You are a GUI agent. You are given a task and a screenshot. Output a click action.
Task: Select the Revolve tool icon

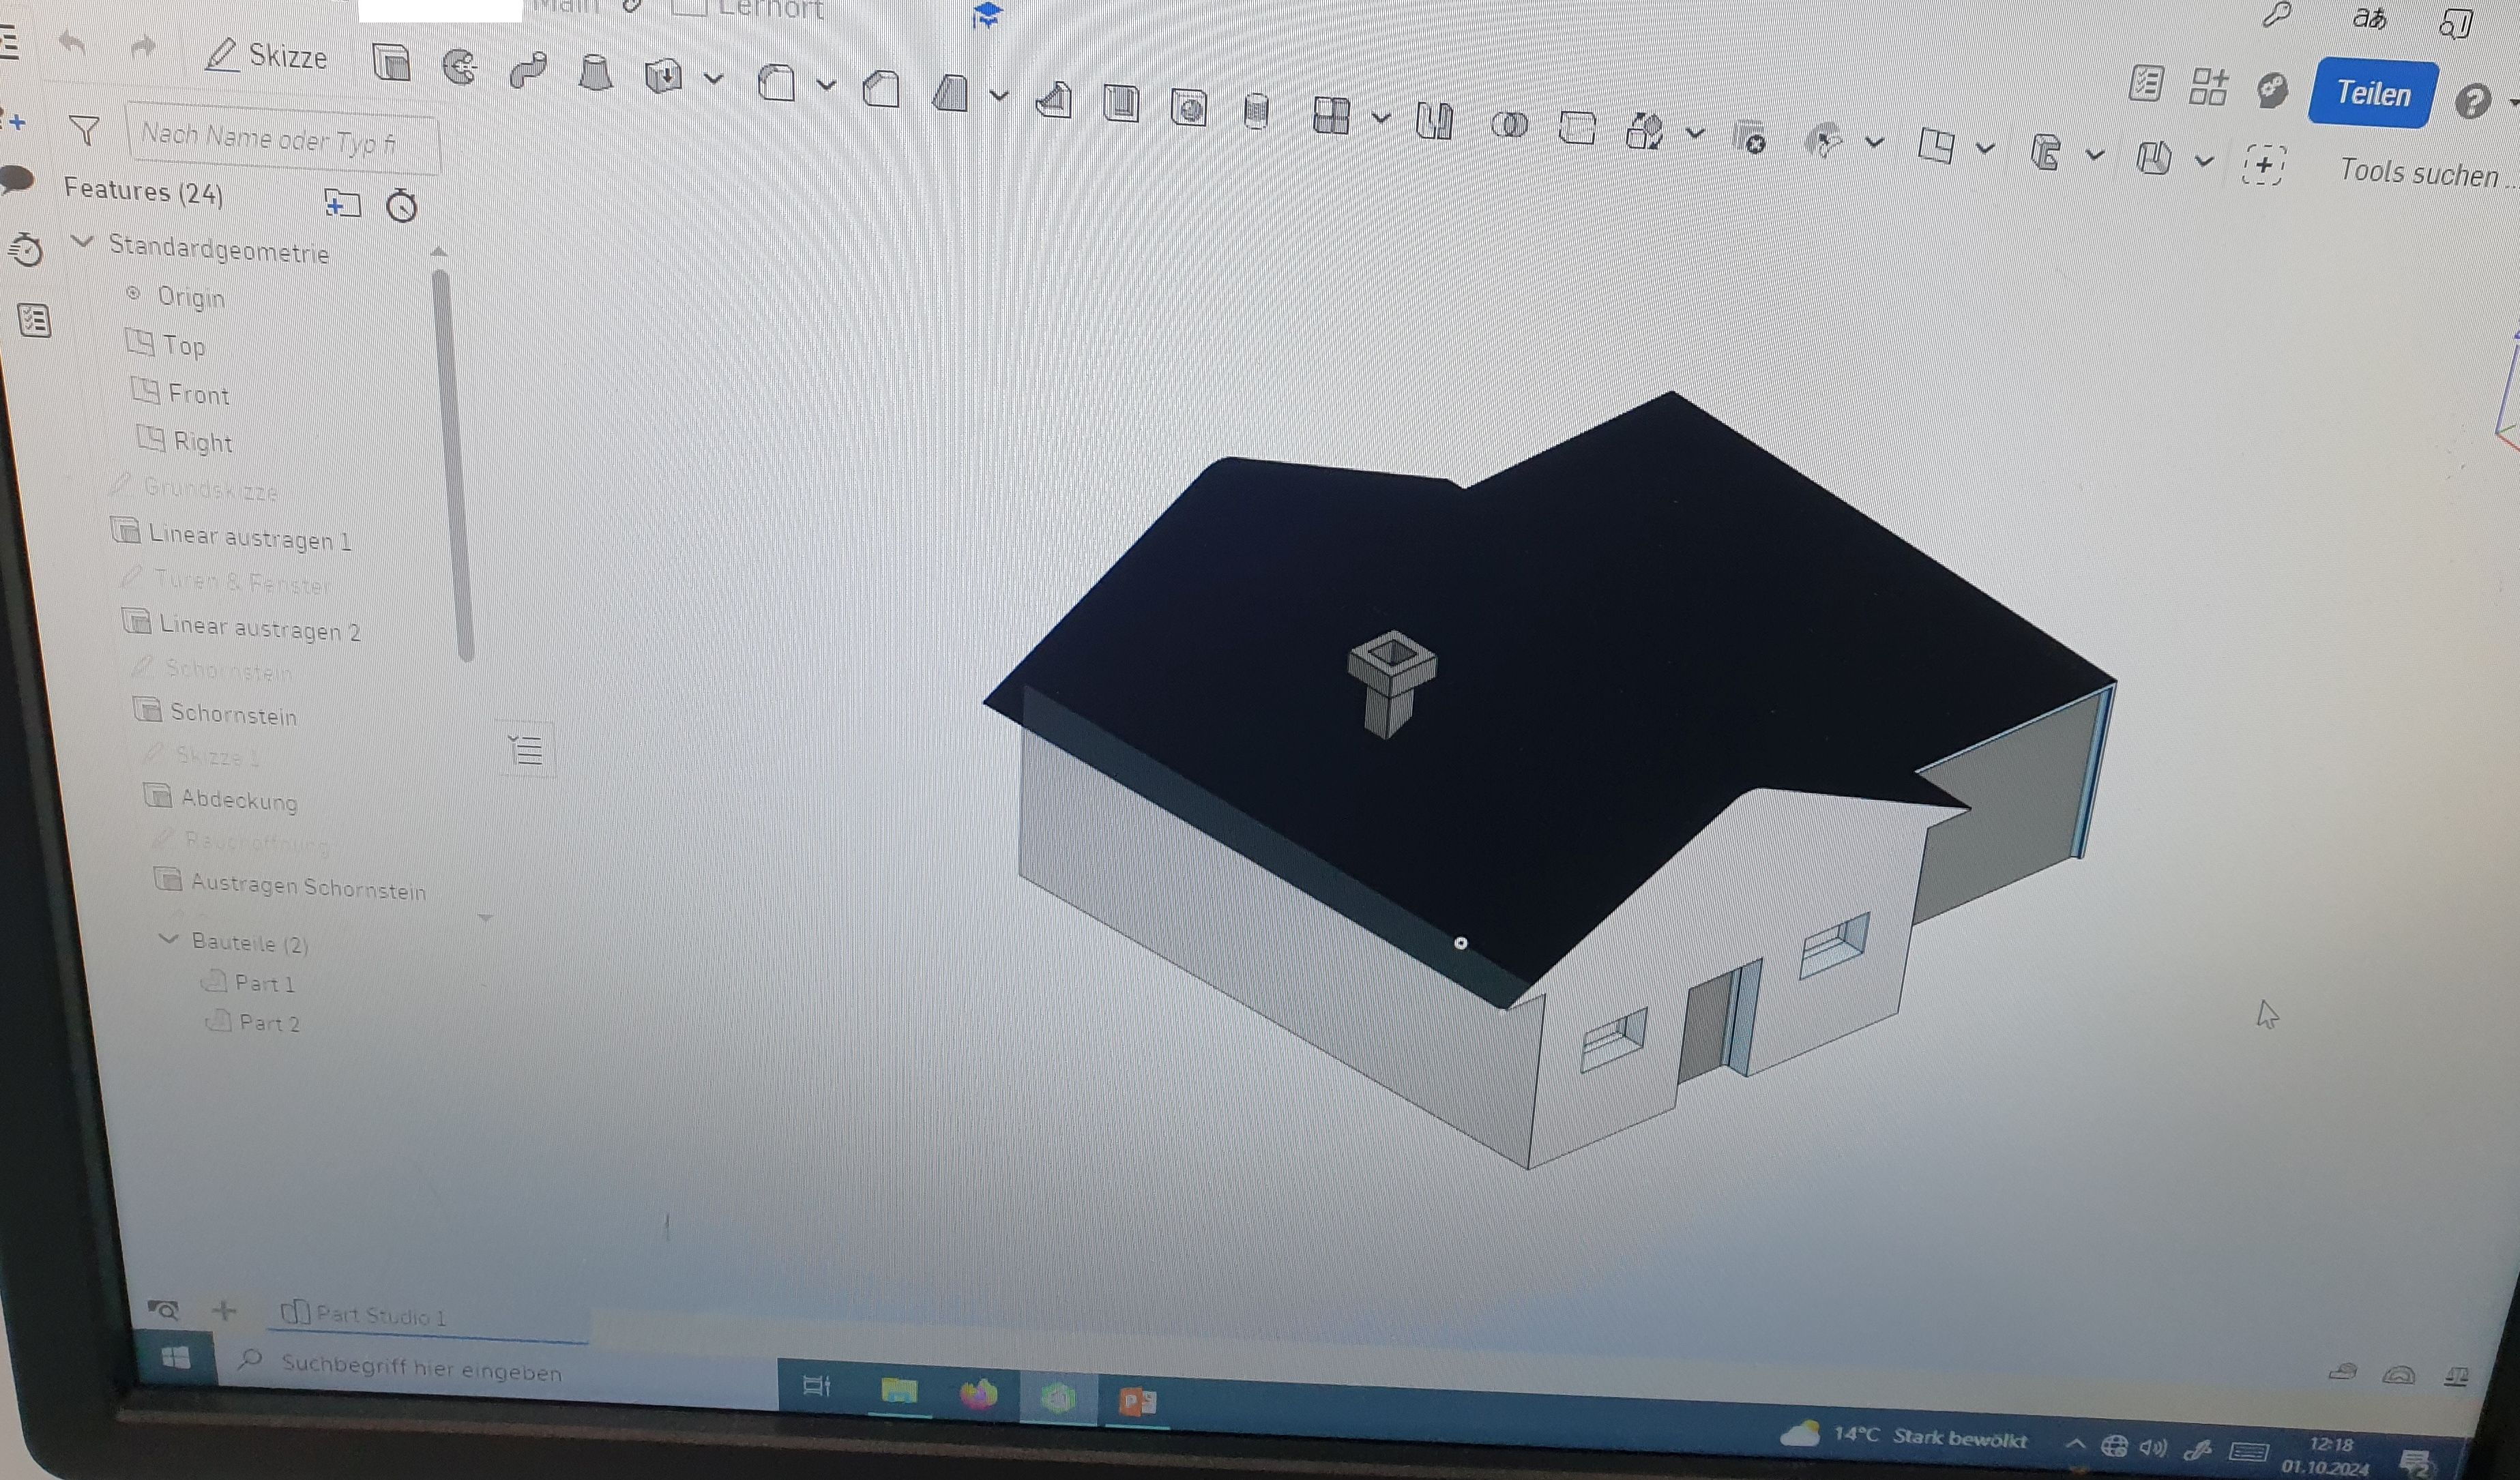tap(460, 67)
